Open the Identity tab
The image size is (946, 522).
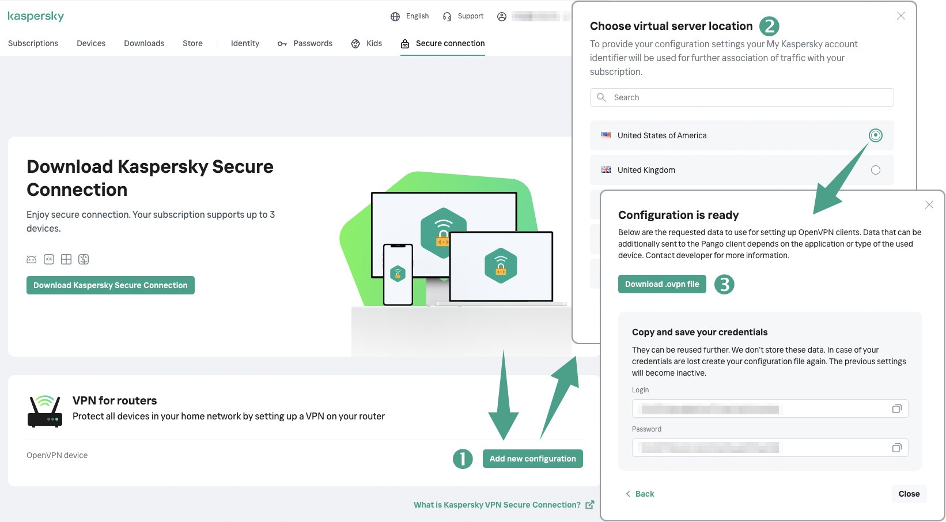[245, 43]
